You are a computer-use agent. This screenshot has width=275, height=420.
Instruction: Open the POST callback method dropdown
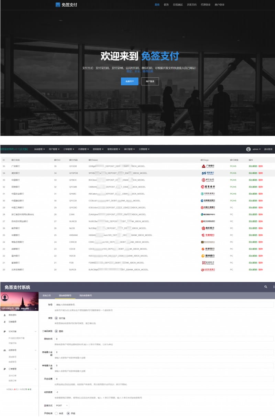tap(62, 406)
